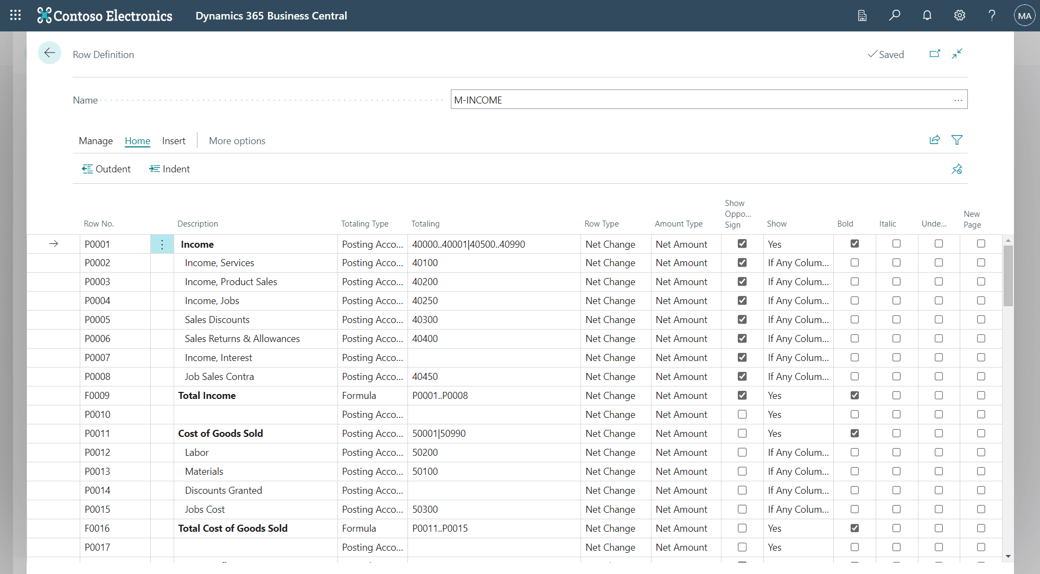
Task: Toggle Show Opposite Sign for Labor row
Action: 742,453
